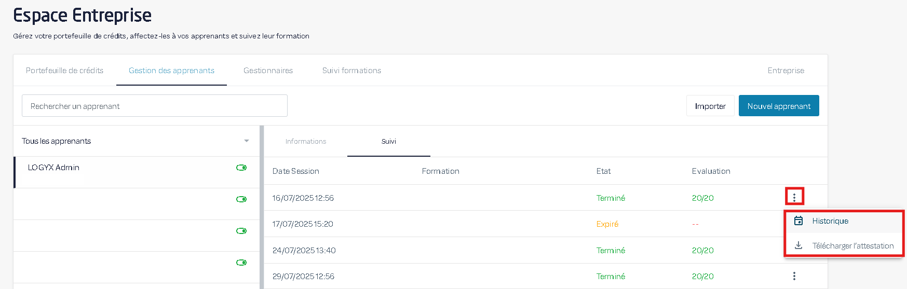
Task: Open the Portefeuille de crédits tab
Action: pos(65,71)
